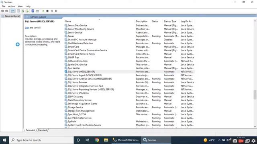The width and height of the screenshot is (257, 144).
Task: Open the Help menu
Action: [x=28, y=6]
